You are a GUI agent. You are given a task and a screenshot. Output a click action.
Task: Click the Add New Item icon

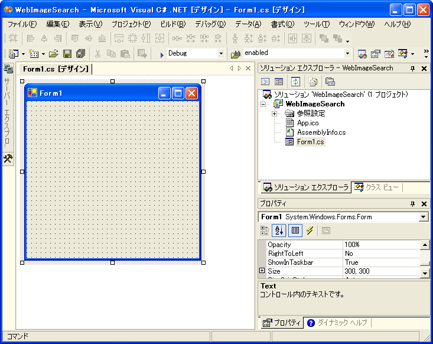[34, 54]
